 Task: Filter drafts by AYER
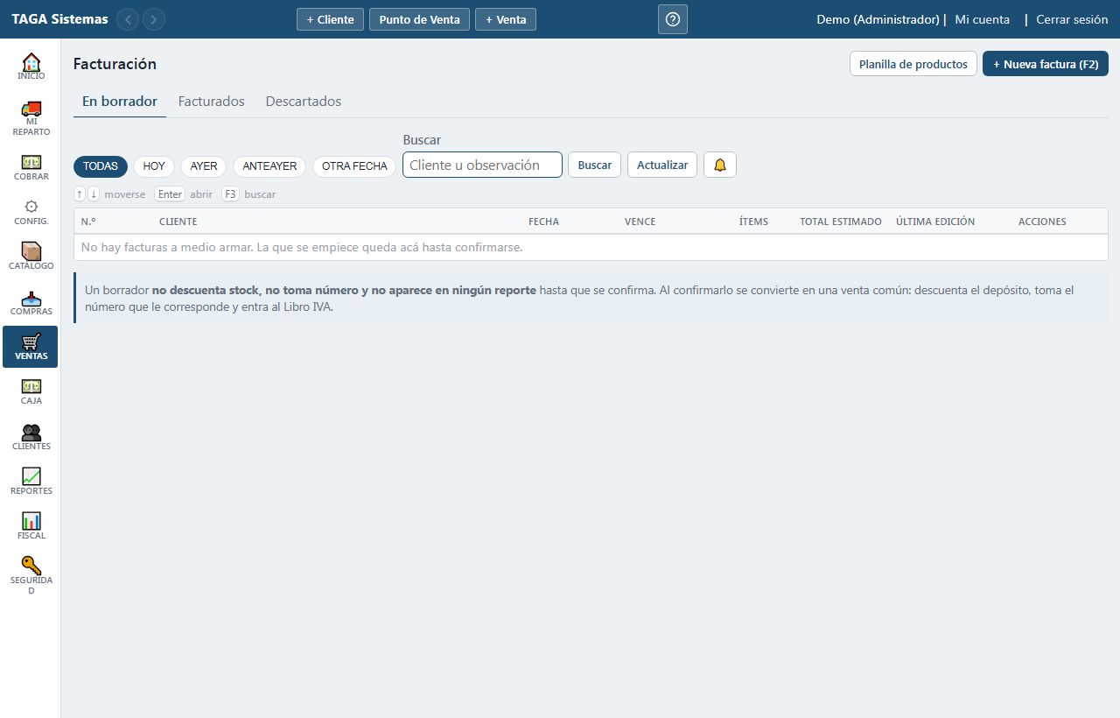coord(204,166)
